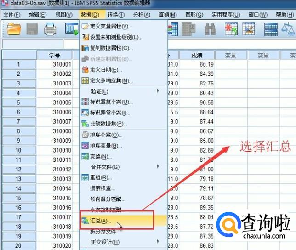Expand the 正交设计(H) submenu

[x=124, y=242]
